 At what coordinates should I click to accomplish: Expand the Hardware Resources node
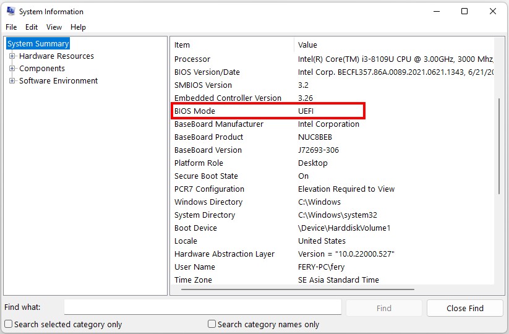coord(12,56)
